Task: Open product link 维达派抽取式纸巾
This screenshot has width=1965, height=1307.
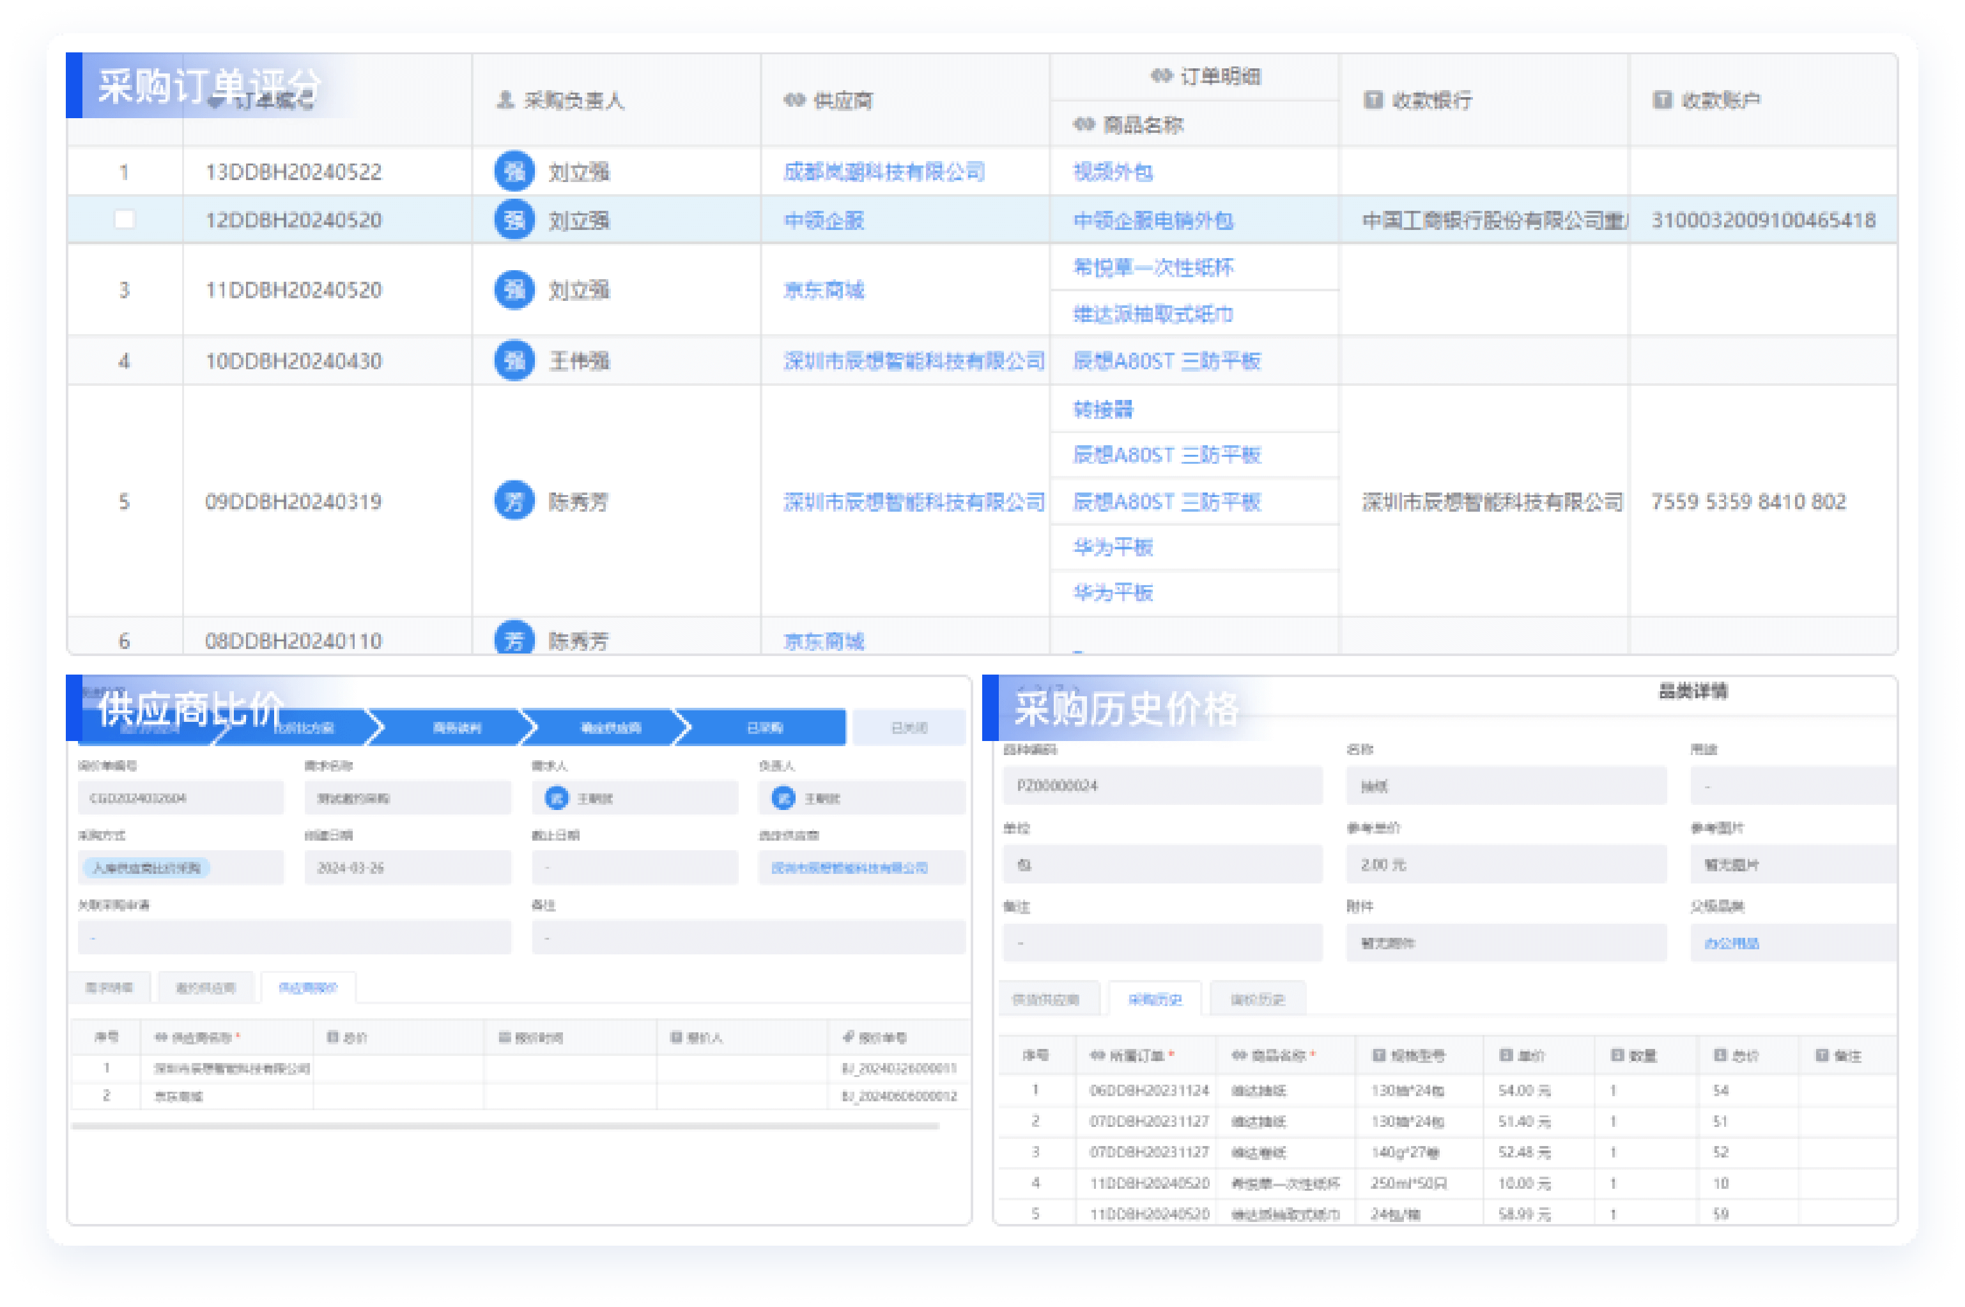Action: pos(1153,314)
